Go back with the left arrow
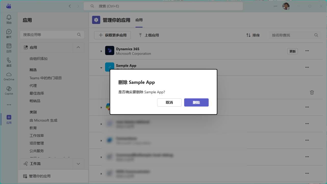 70,6
